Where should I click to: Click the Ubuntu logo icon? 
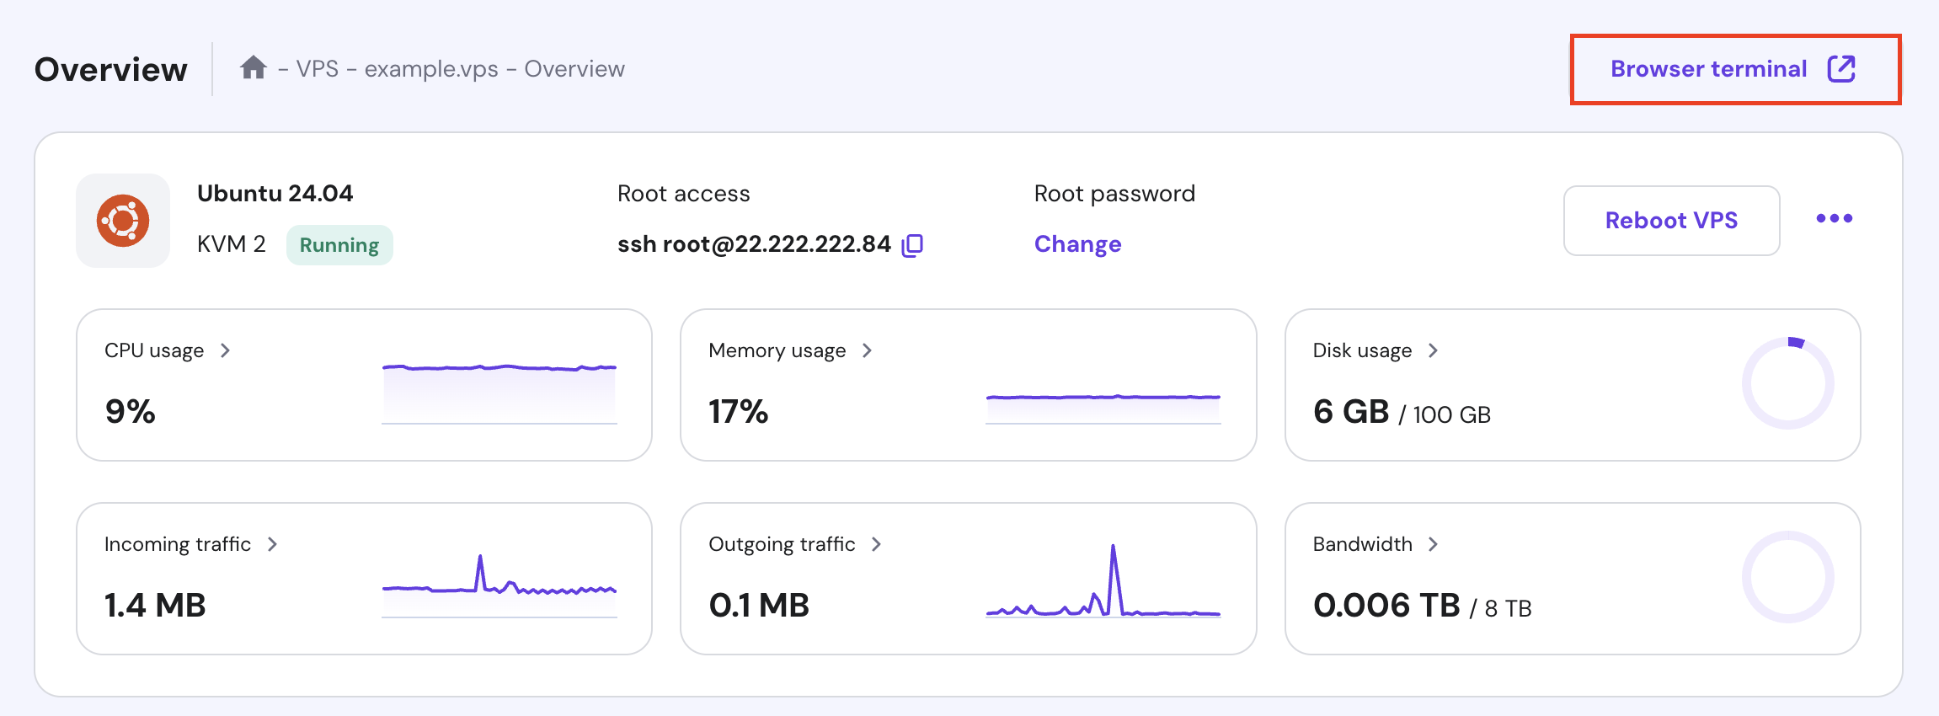tap(123, 221)
